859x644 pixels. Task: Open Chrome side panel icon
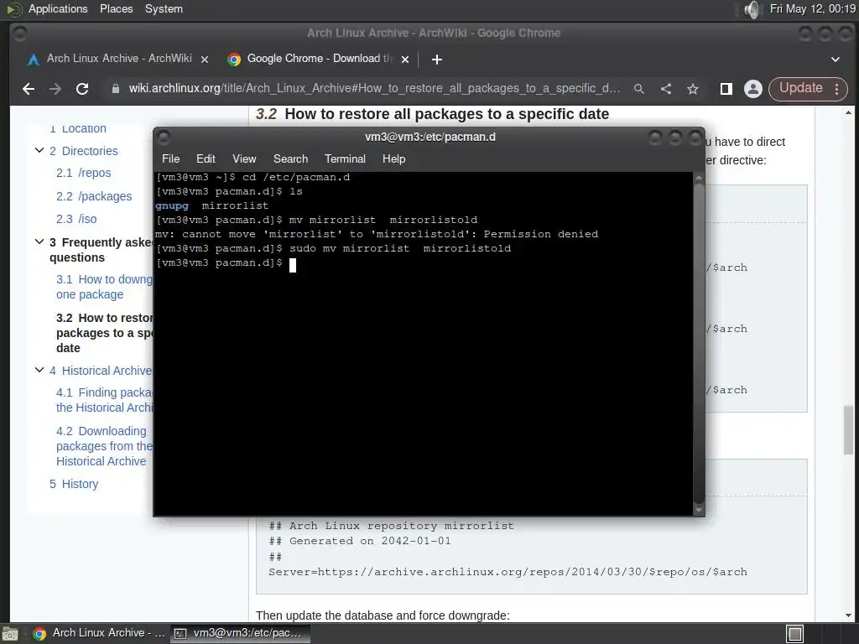(x=726, y=89)
